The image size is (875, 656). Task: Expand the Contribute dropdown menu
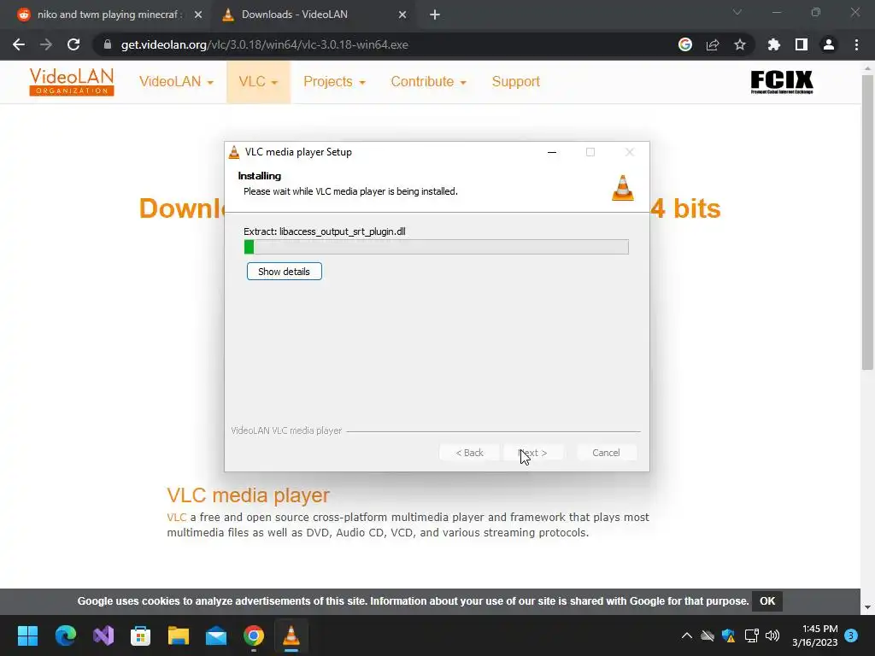pyautogui.click(x=429, y=81)
